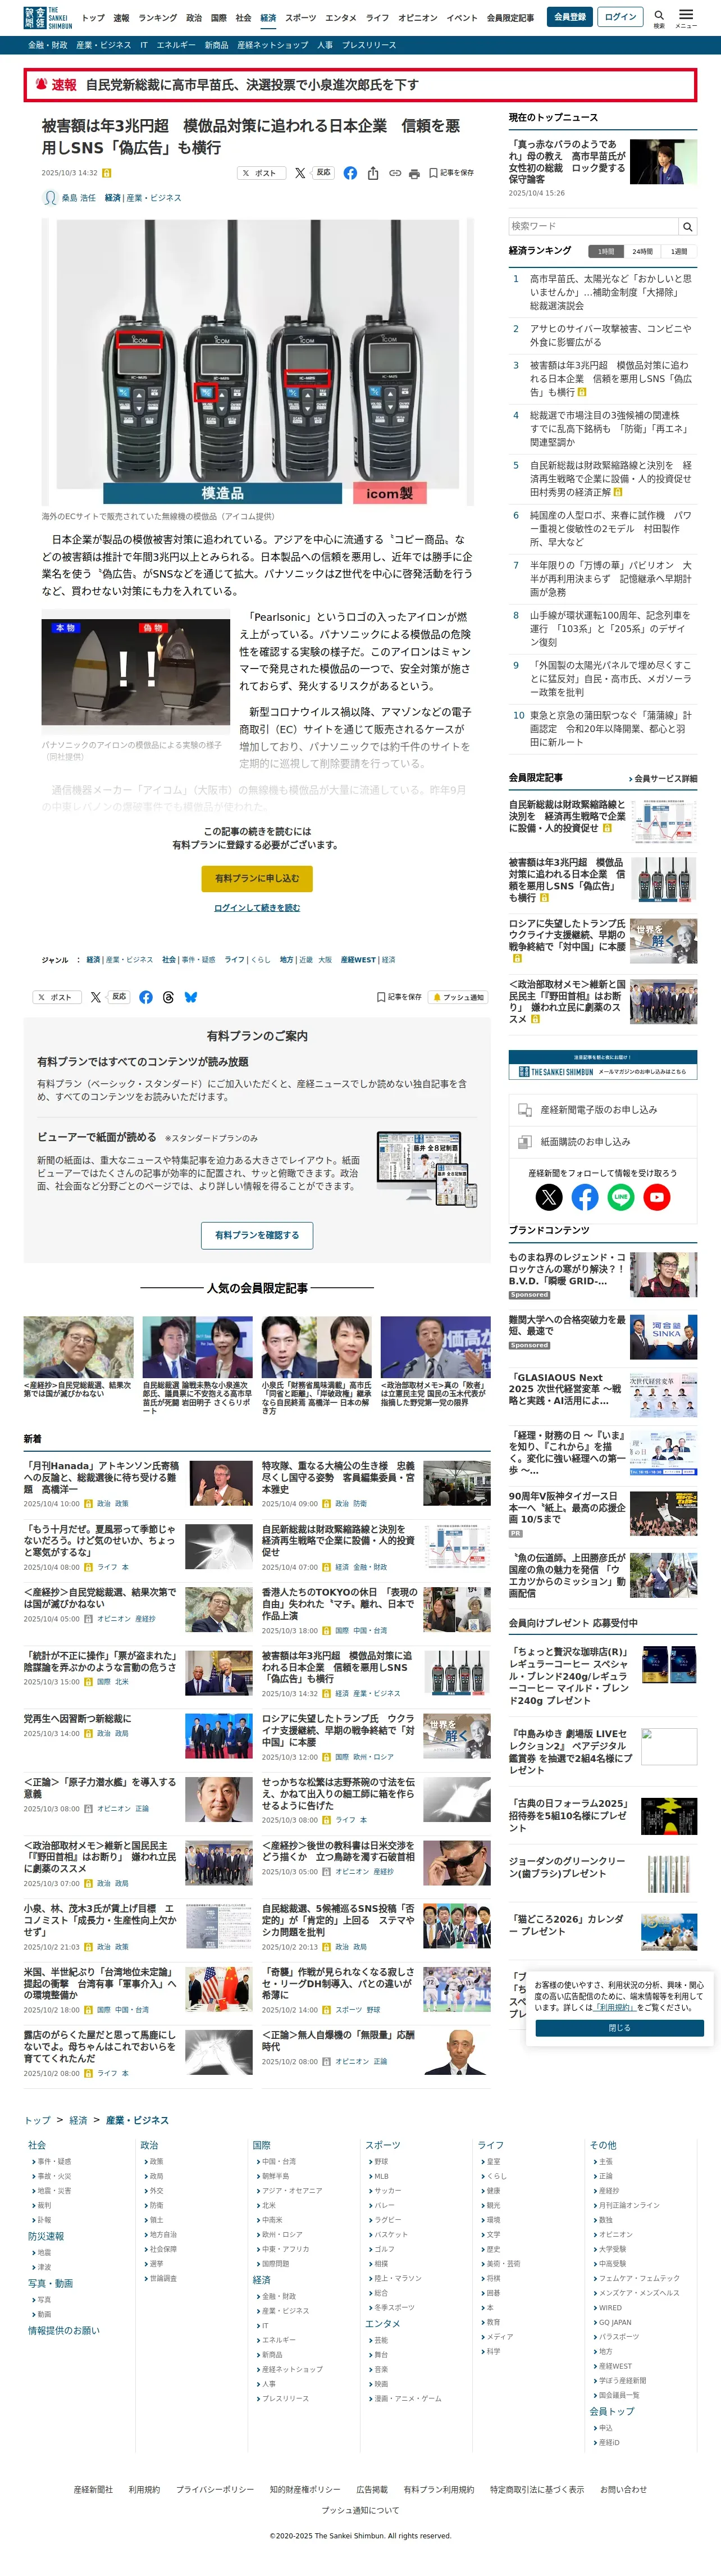Open 金融・財政 in sub navigation

[48, 45]
